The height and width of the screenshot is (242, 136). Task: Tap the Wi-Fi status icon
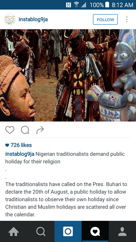point(76,5)
